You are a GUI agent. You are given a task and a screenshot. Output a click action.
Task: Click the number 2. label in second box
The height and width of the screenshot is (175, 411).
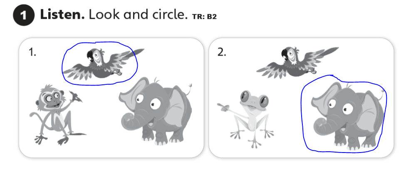coord(222,52)
